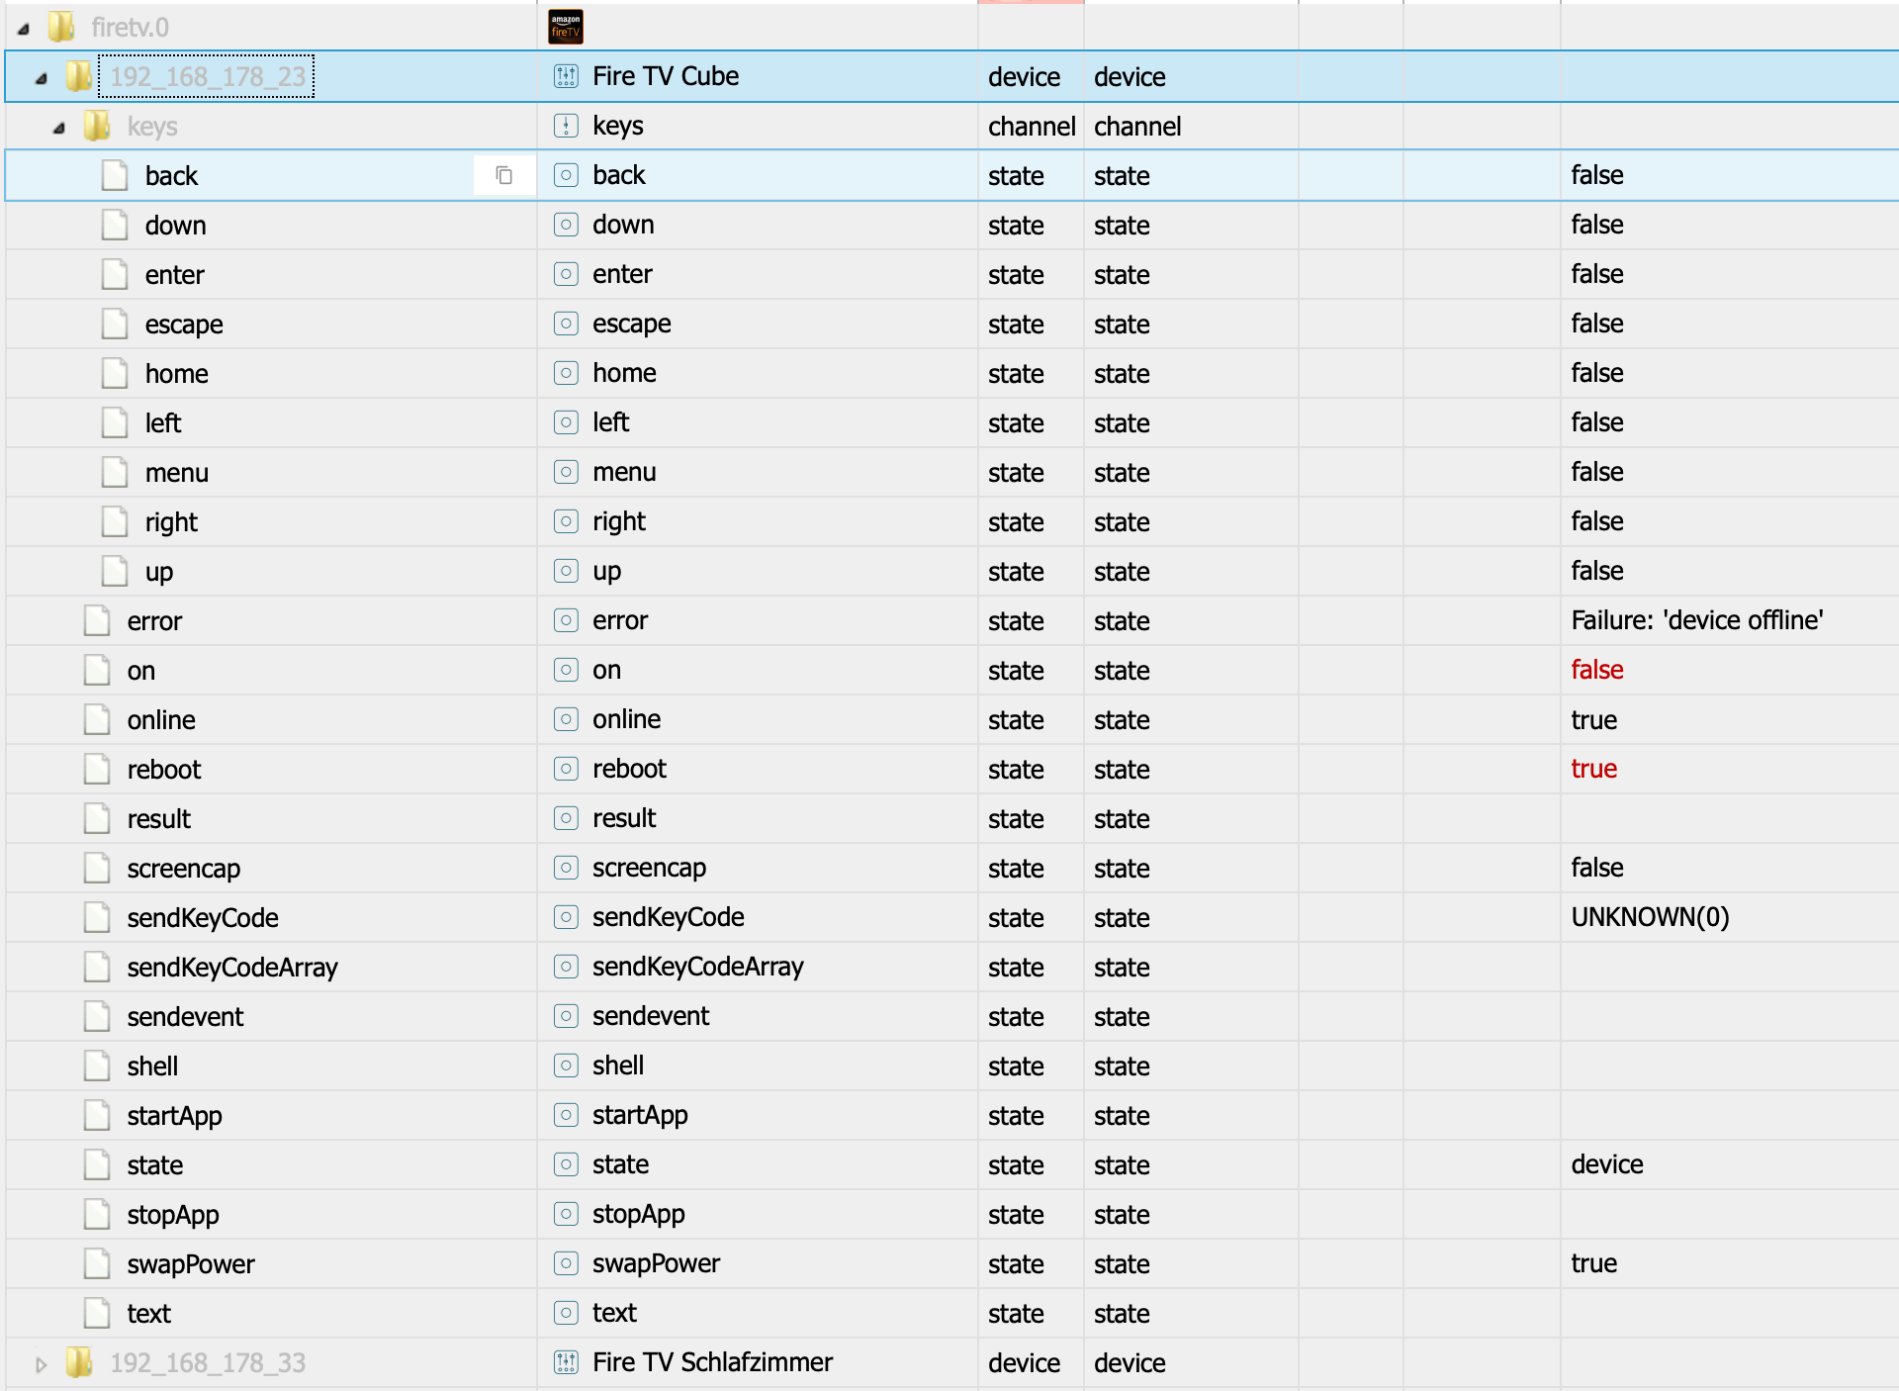The width and height of the screenshot is (1899, 1391).
Task: Click the file icon of the shell state
Action: click(97, 1066)
